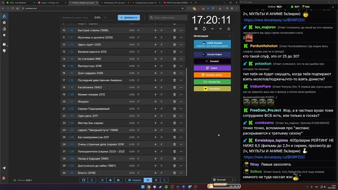This screenshot has width=338, height=190.
Task: Connect Donation Alerts integration
Action: pos(212,75)
